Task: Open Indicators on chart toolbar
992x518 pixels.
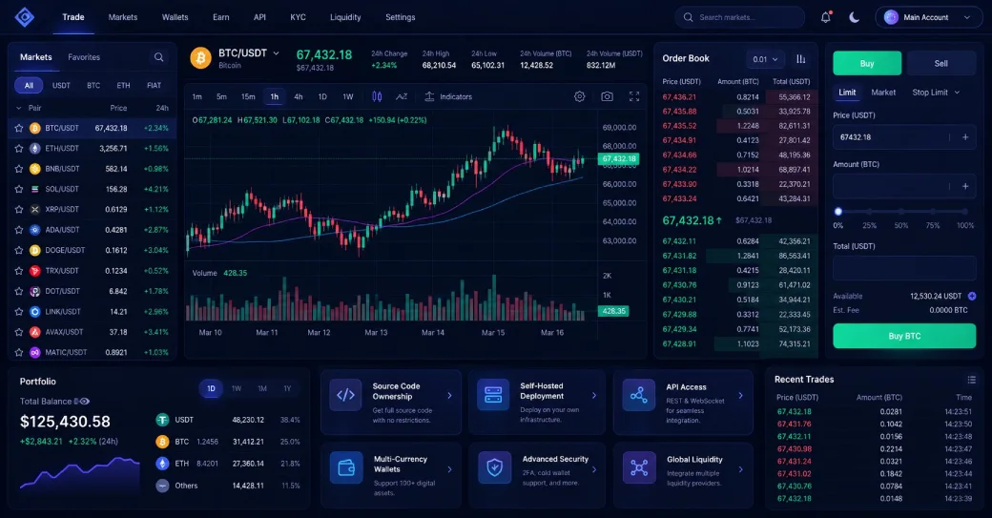Action: tap(448, 96)
